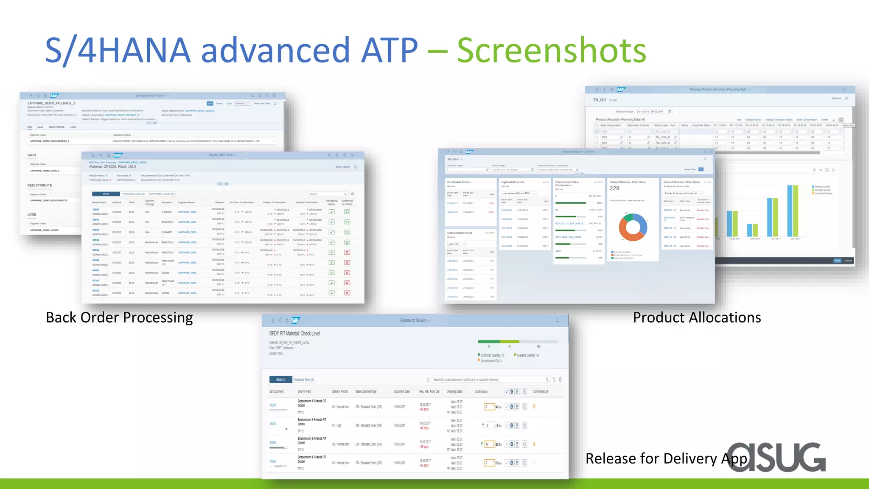The width and height of the screenshot is (869, 489).
Task: Open REDISTRIBUTE tab in Configure BOP Variant
Action: (56, 127)
